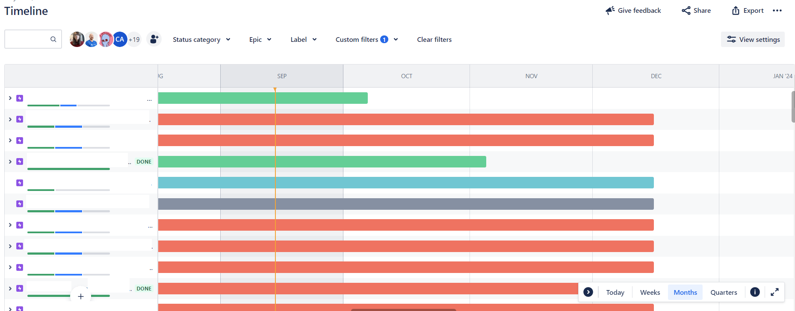Open the Custom filters dropdown
795x311 pixels.
[x=367, y=39]
